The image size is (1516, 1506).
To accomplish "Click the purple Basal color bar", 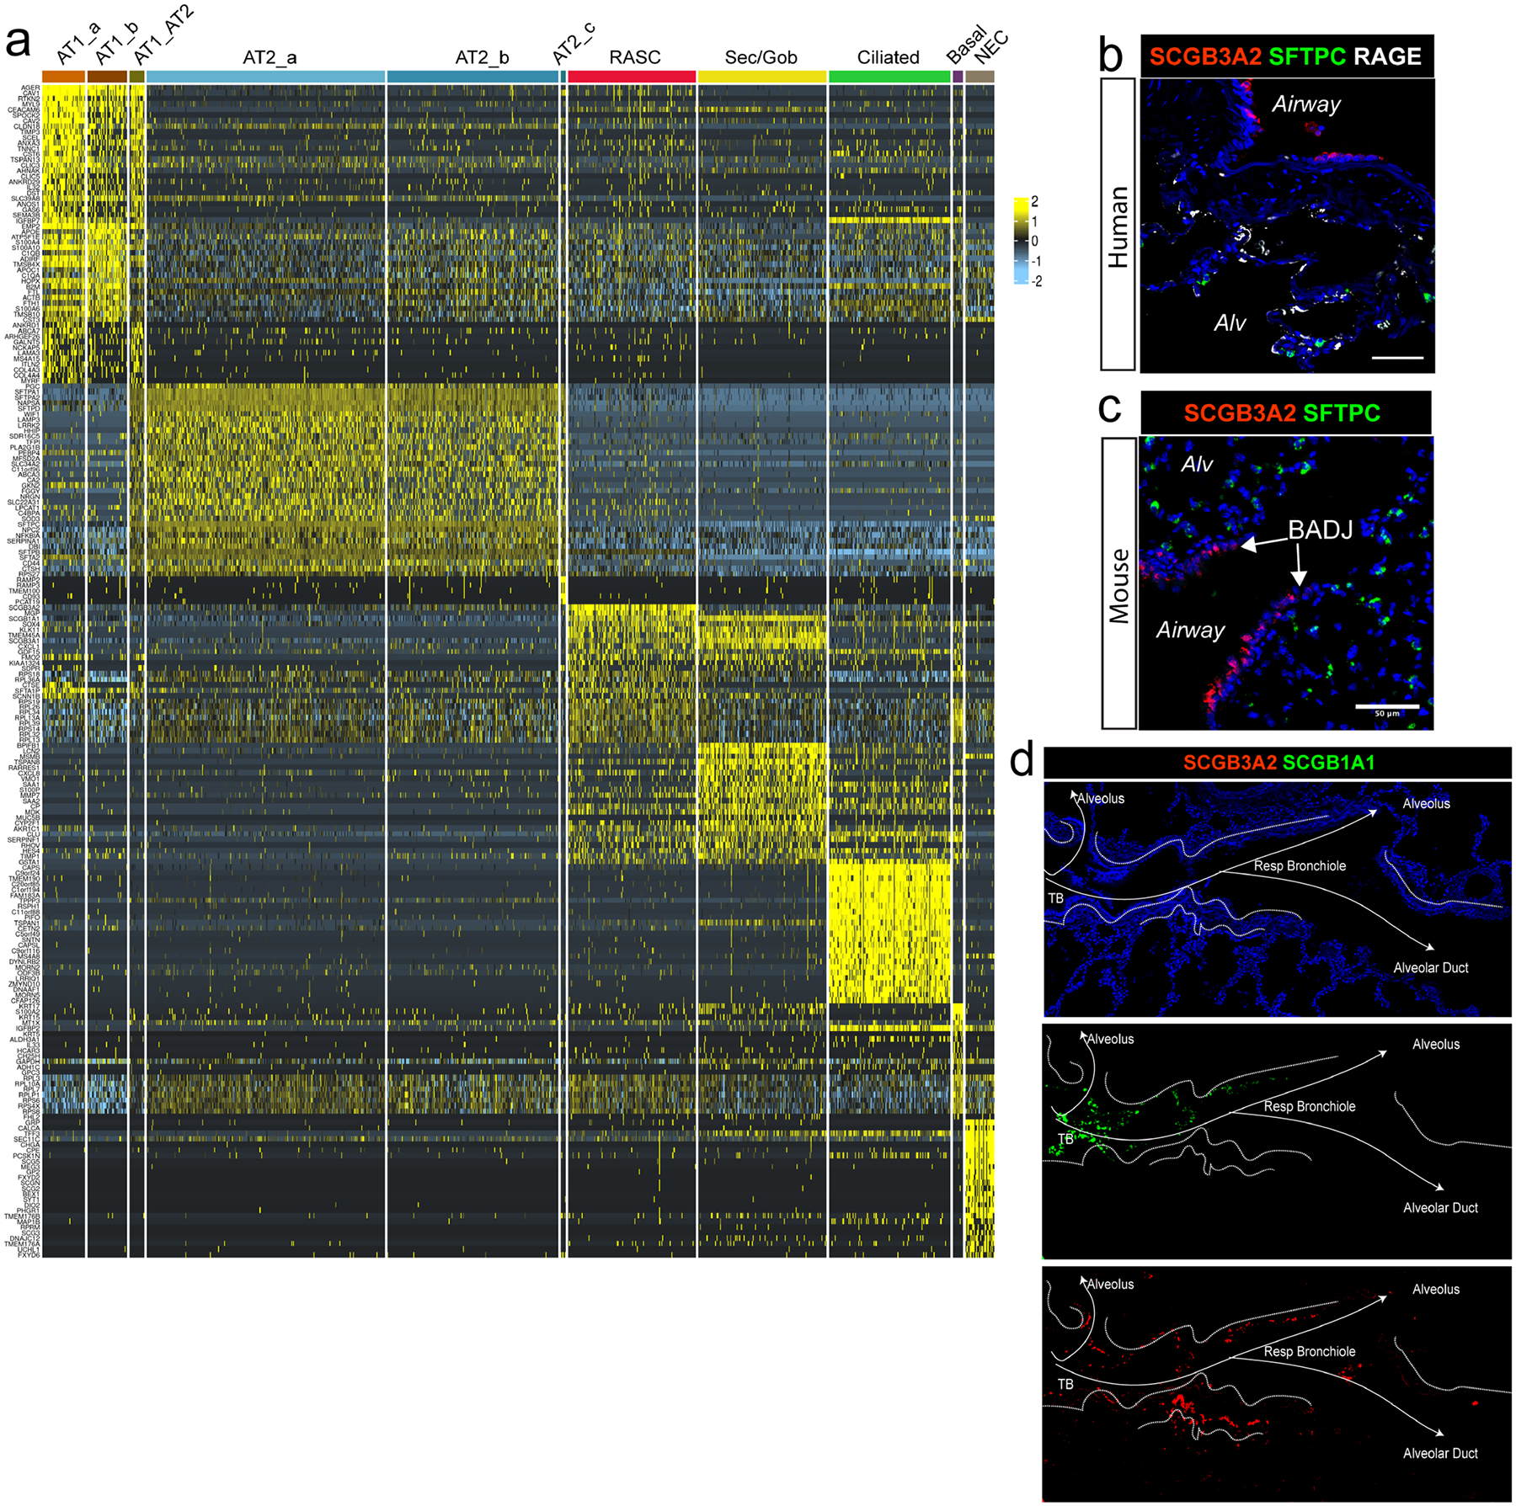I will pyautogui.click(x=958, y=77).
